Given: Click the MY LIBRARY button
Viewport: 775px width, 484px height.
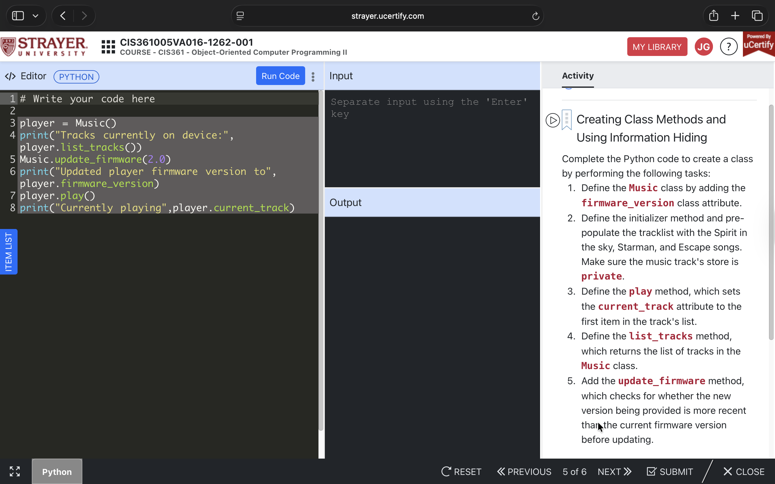Looking at the screenshot, I should pos(657,47).
